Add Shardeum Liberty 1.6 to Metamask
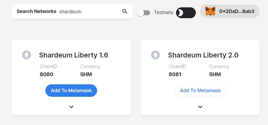 click(71, 91)
